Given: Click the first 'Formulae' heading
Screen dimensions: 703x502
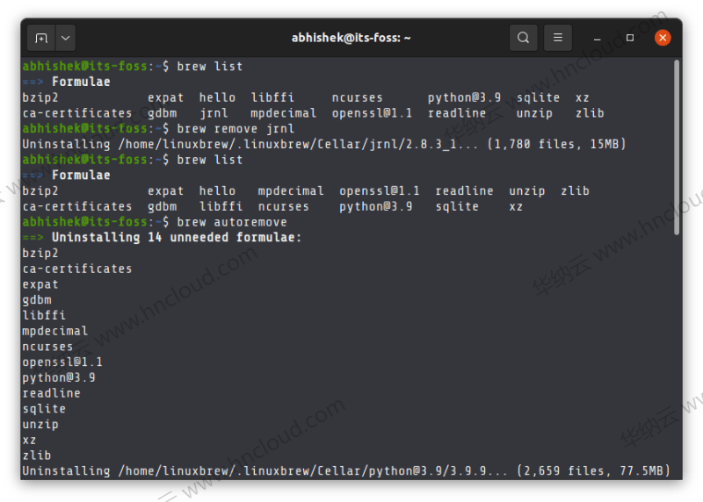Looking at the screenshot, I should click(x=81, y=82).
